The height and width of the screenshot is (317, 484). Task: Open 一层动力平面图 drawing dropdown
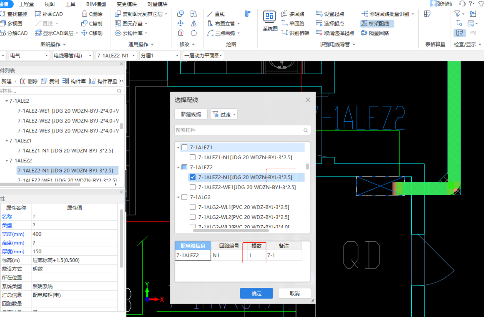[x=203, y=55]
